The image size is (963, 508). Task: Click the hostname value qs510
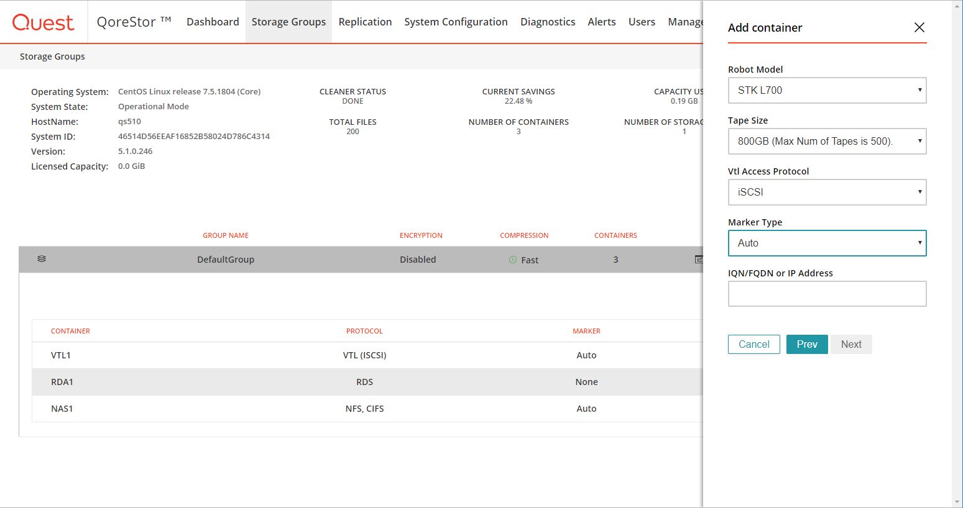(x=129, y=122)
